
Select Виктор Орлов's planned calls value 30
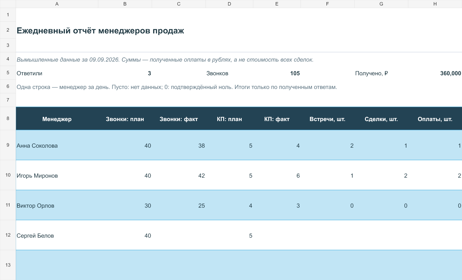point(125,205)
